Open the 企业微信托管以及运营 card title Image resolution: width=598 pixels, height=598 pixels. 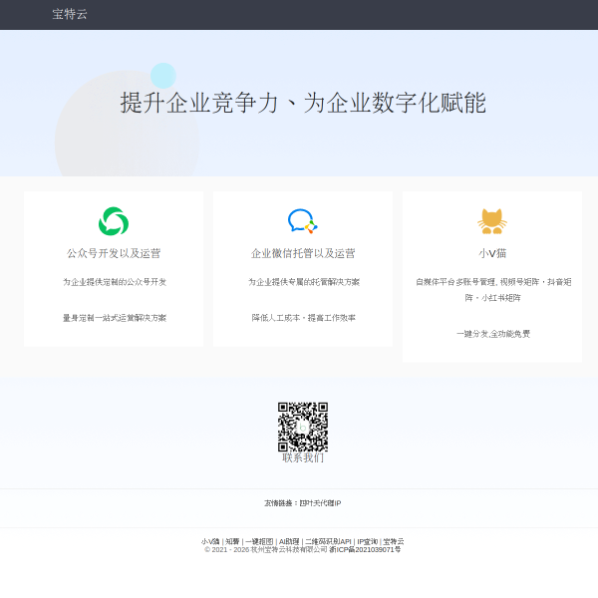[303, 253]
